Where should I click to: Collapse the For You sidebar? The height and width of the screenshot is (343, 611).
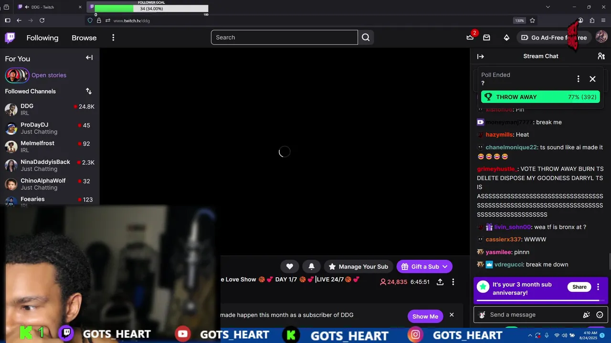tap(89, 58)
